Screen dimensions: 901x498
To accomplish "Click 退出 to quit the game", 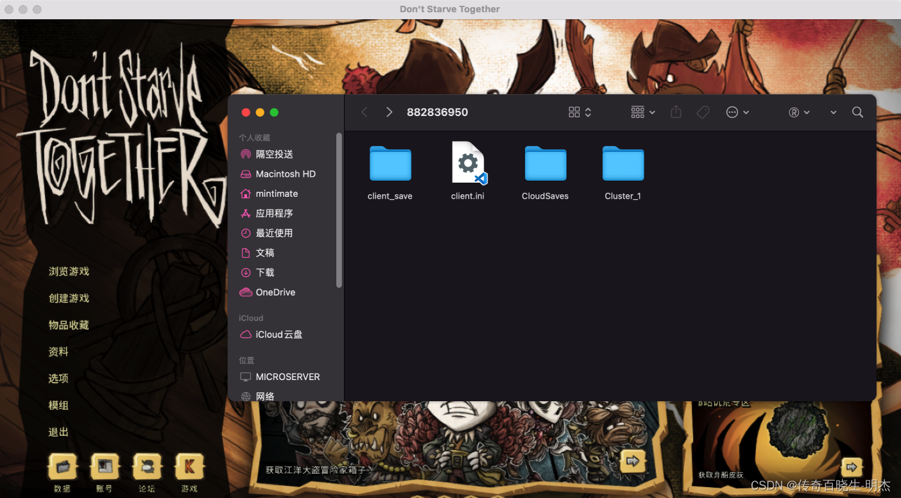I will tap(58, 433).
